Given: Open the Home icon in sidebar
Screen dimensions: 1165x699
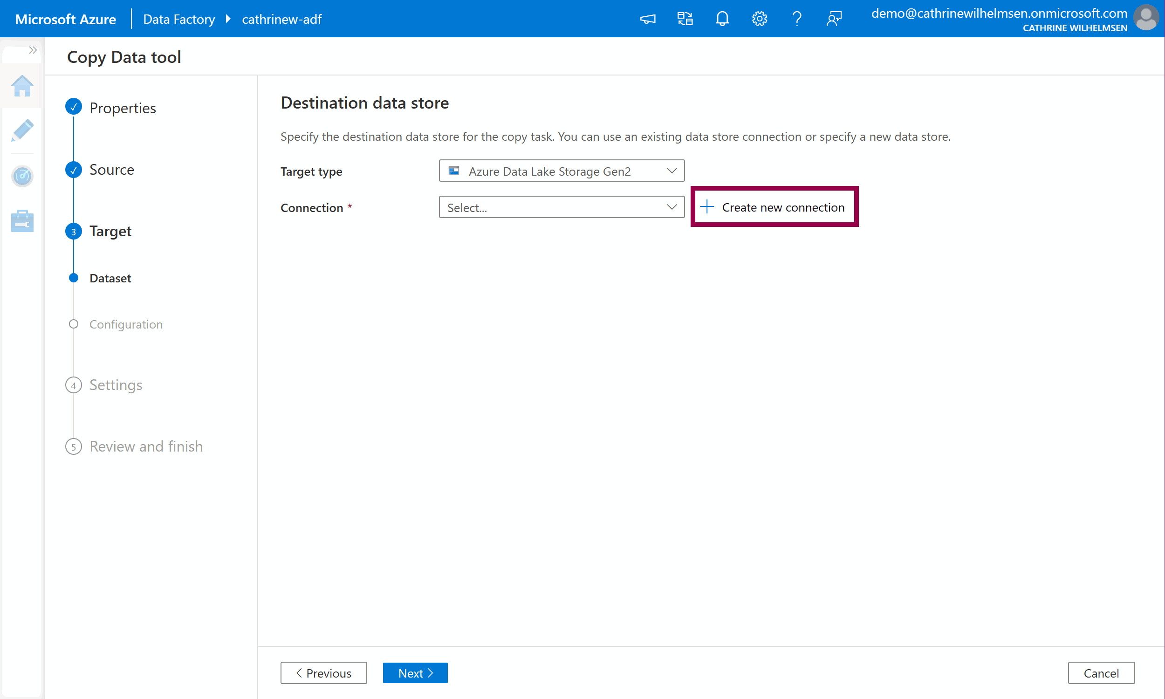Looking at the screenshot, I should [22, 86].
